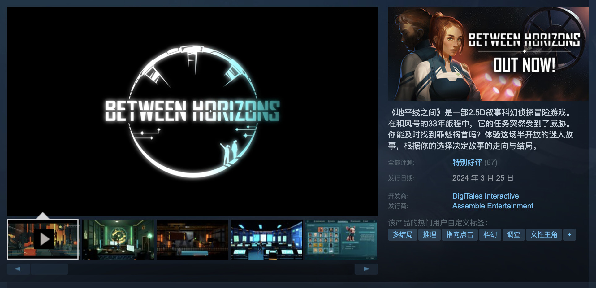View the blue command bridge screenshot thumbnail

pos(266,239)
